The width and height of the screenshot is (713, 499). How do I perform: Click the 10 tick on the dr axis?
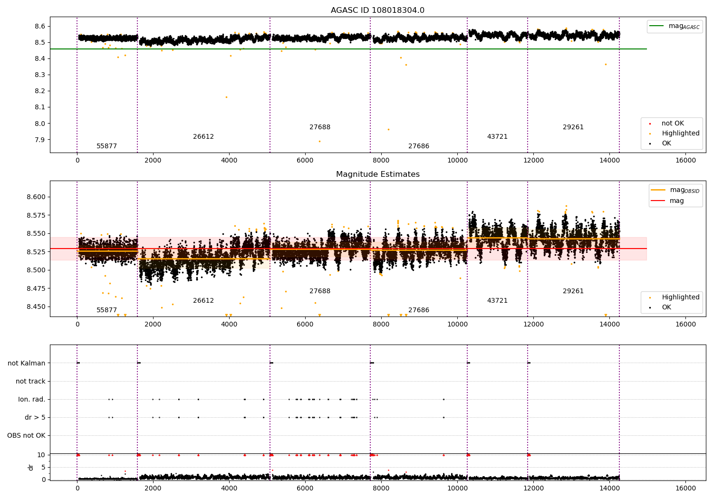pyautogui.click(x=41, y=455)
